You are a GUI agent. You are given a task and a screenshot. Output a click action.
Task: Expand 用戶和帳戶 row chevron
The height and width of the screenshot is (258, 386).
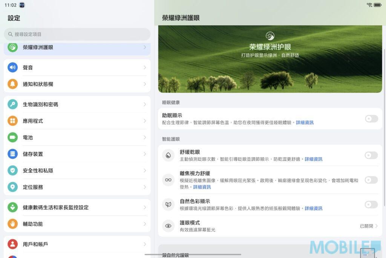click(x=145, y=244)
